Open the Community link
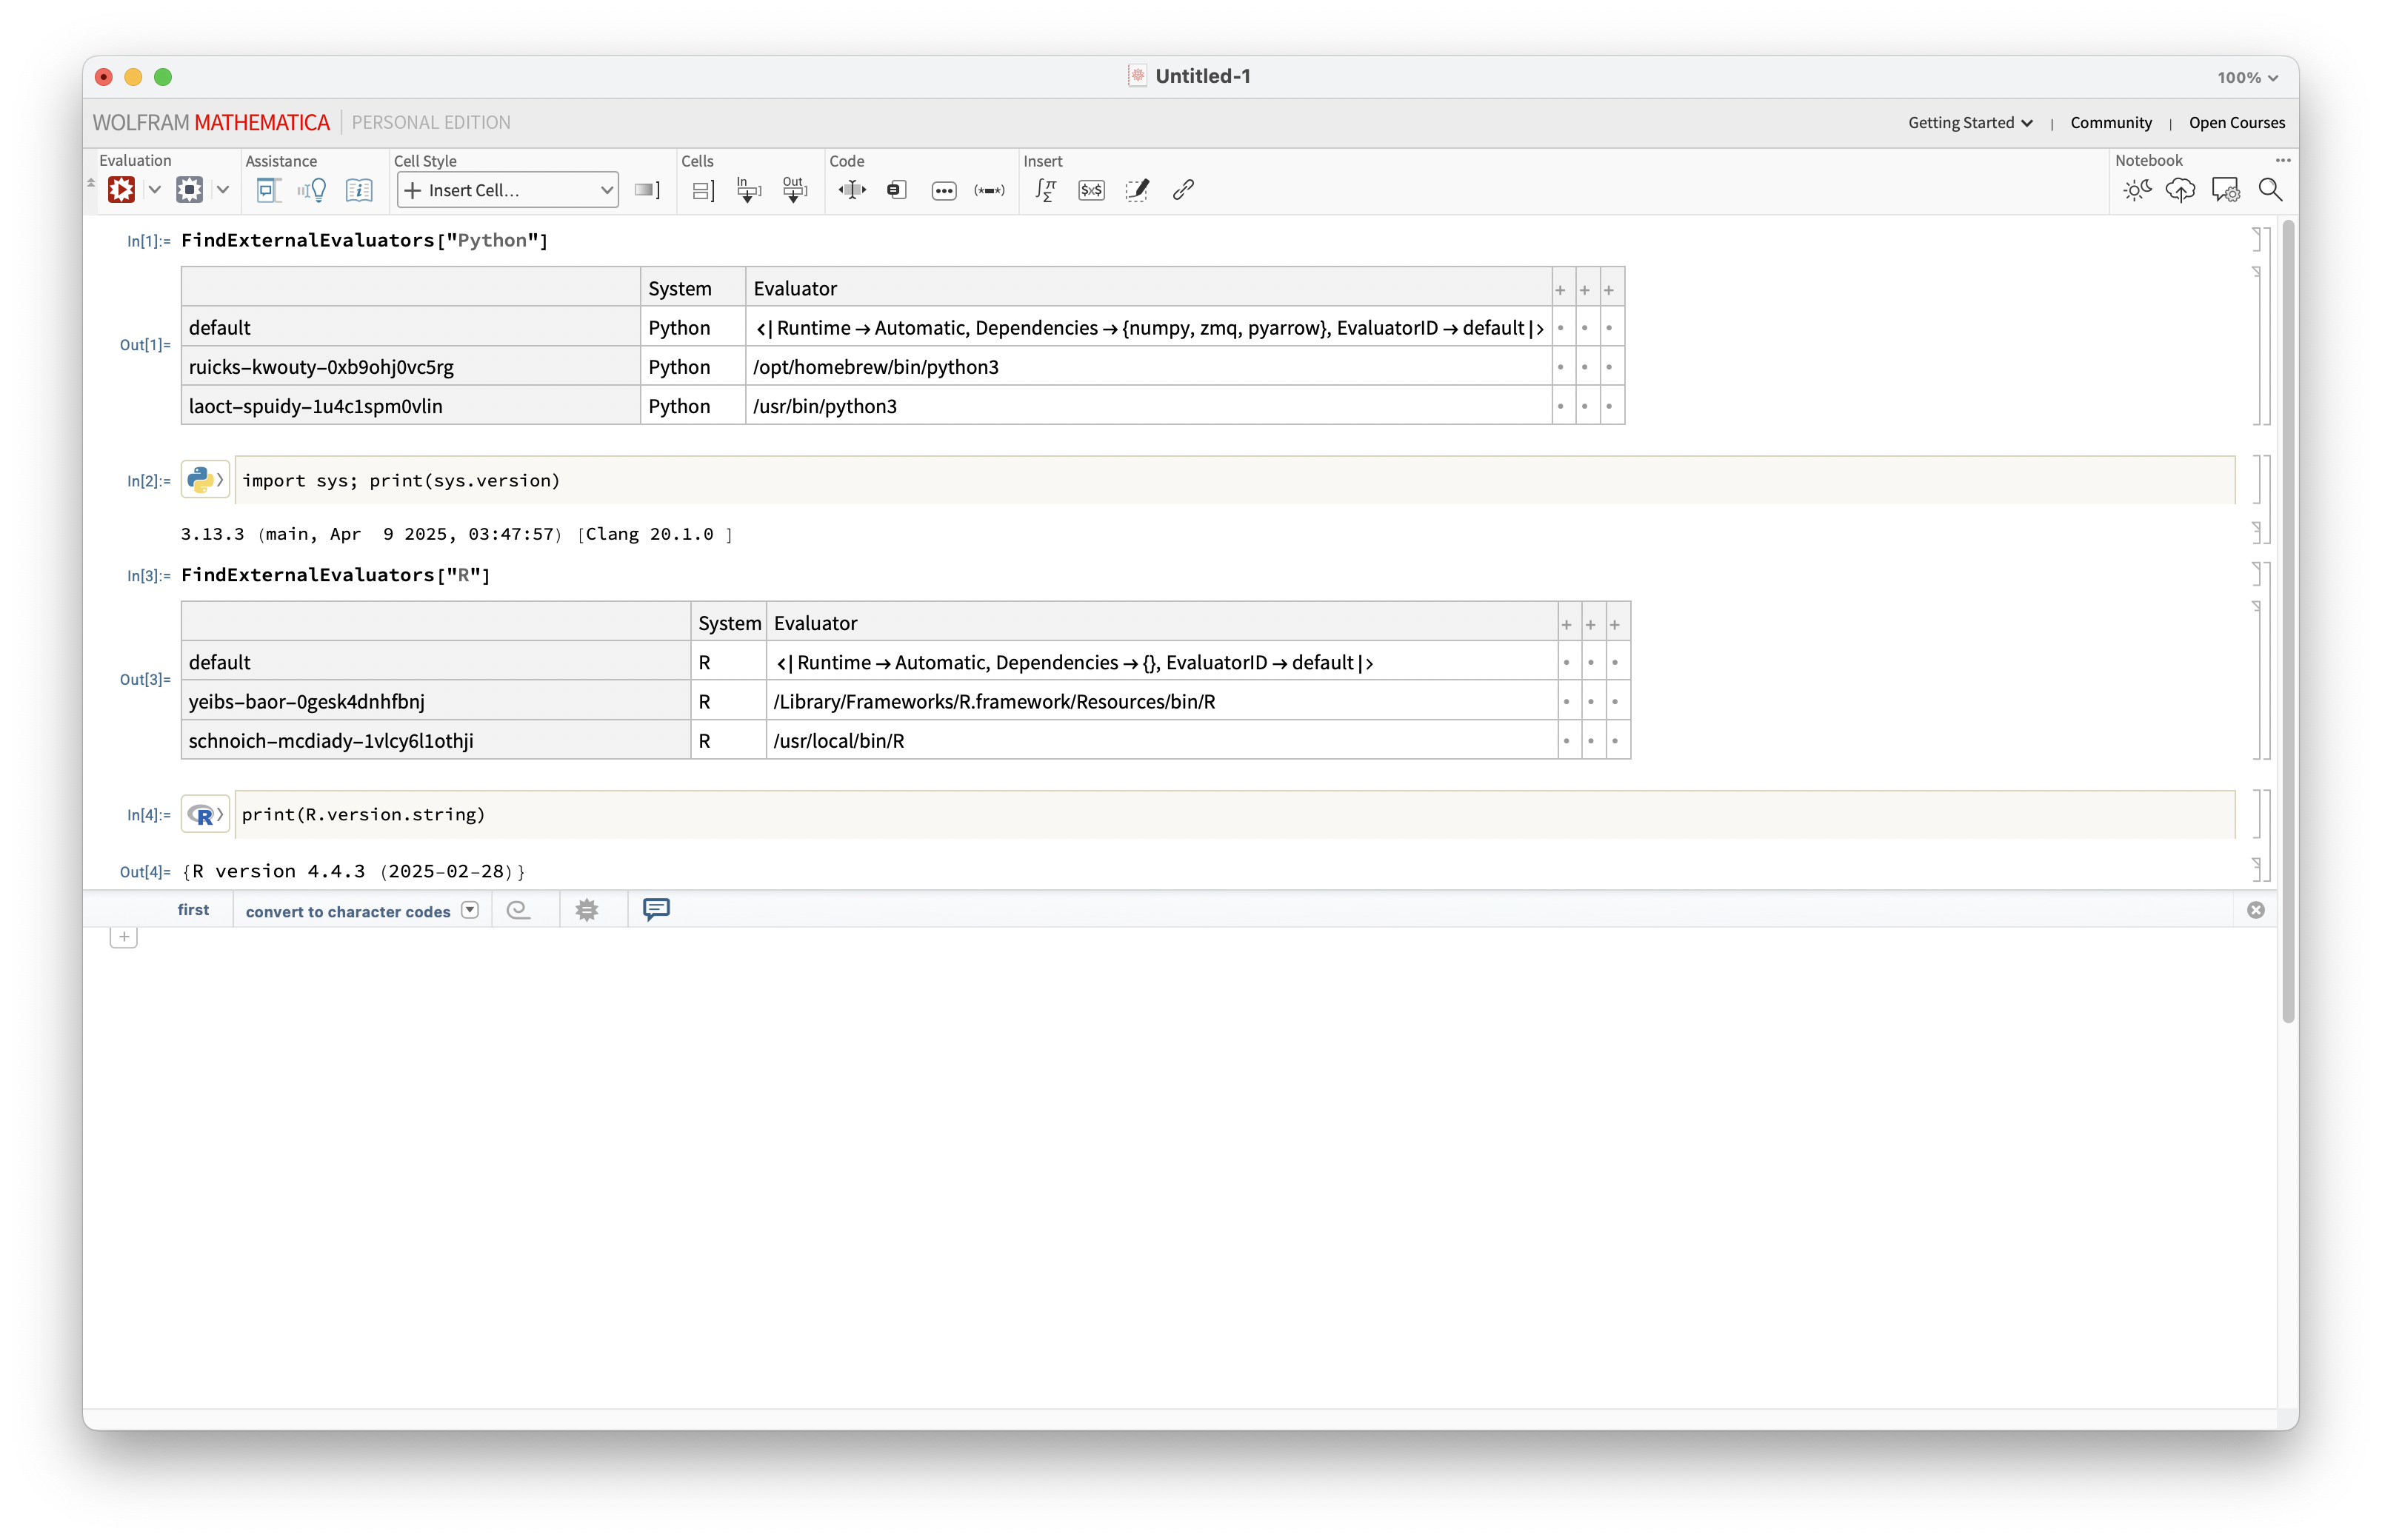Image resolution: width=2382 pixels, height=1540 pixels. [2111, 123]
